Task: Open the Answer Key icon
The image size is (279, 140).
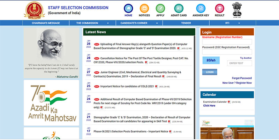Action: click(x=201, y=8)
